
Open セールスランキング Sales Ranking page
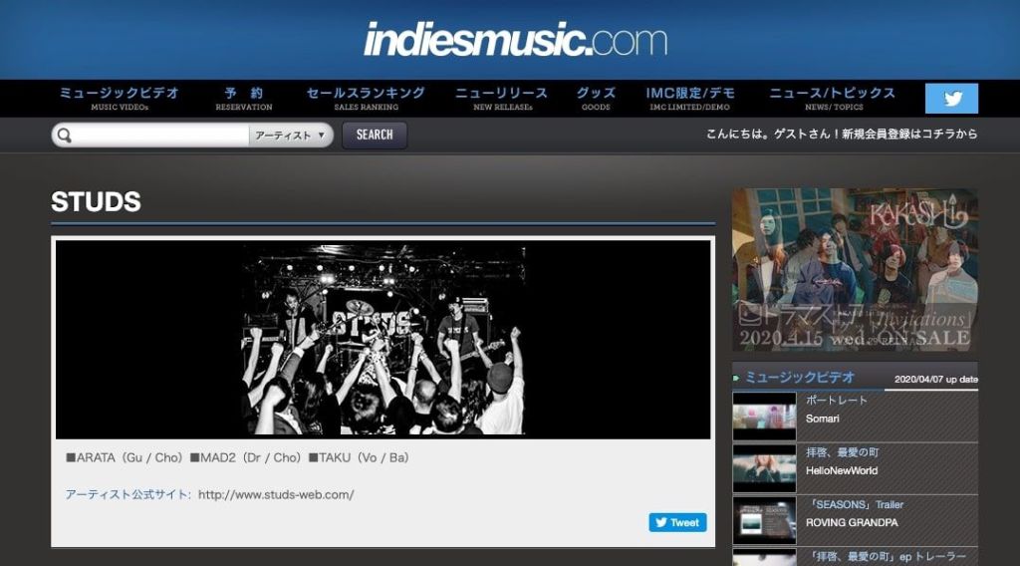[366, 98]
